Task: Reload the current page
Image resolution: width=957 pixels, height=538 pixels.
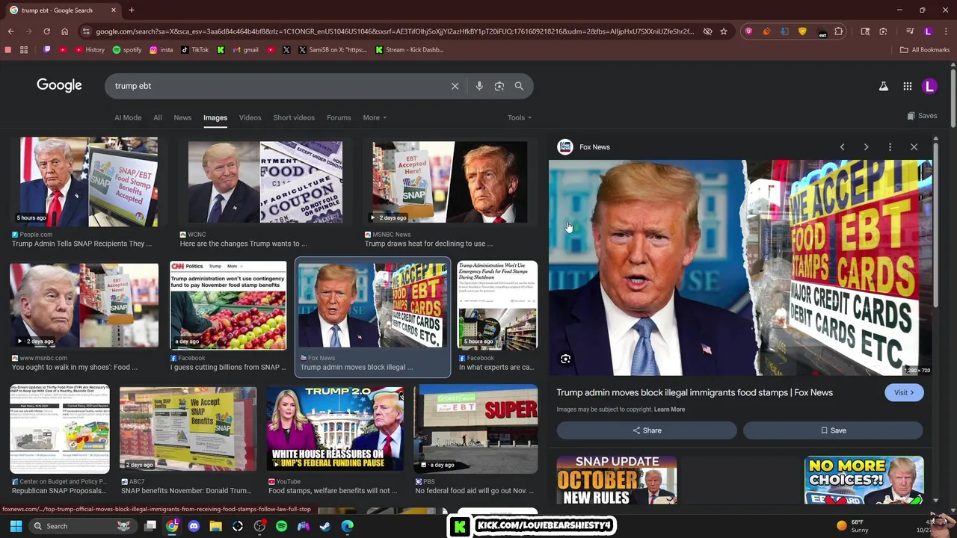Action: click(x=46, y=31)
